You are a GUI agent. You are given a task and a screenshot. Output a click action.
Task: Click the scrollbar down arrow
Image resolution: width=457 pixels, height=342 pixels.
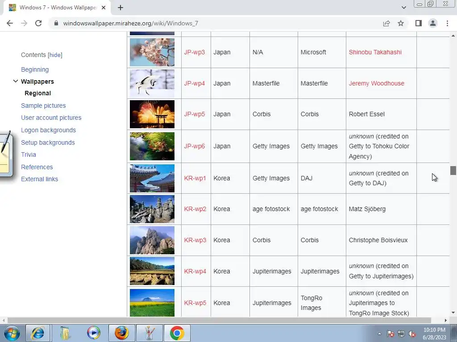[x=453, y=313]
